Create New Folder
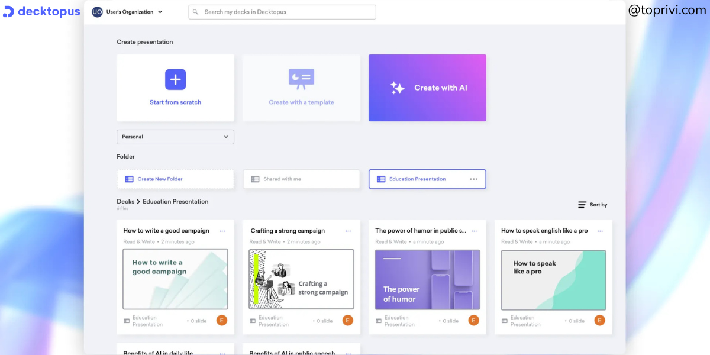This screenshot has height=355, width=710. pos(175,179)
